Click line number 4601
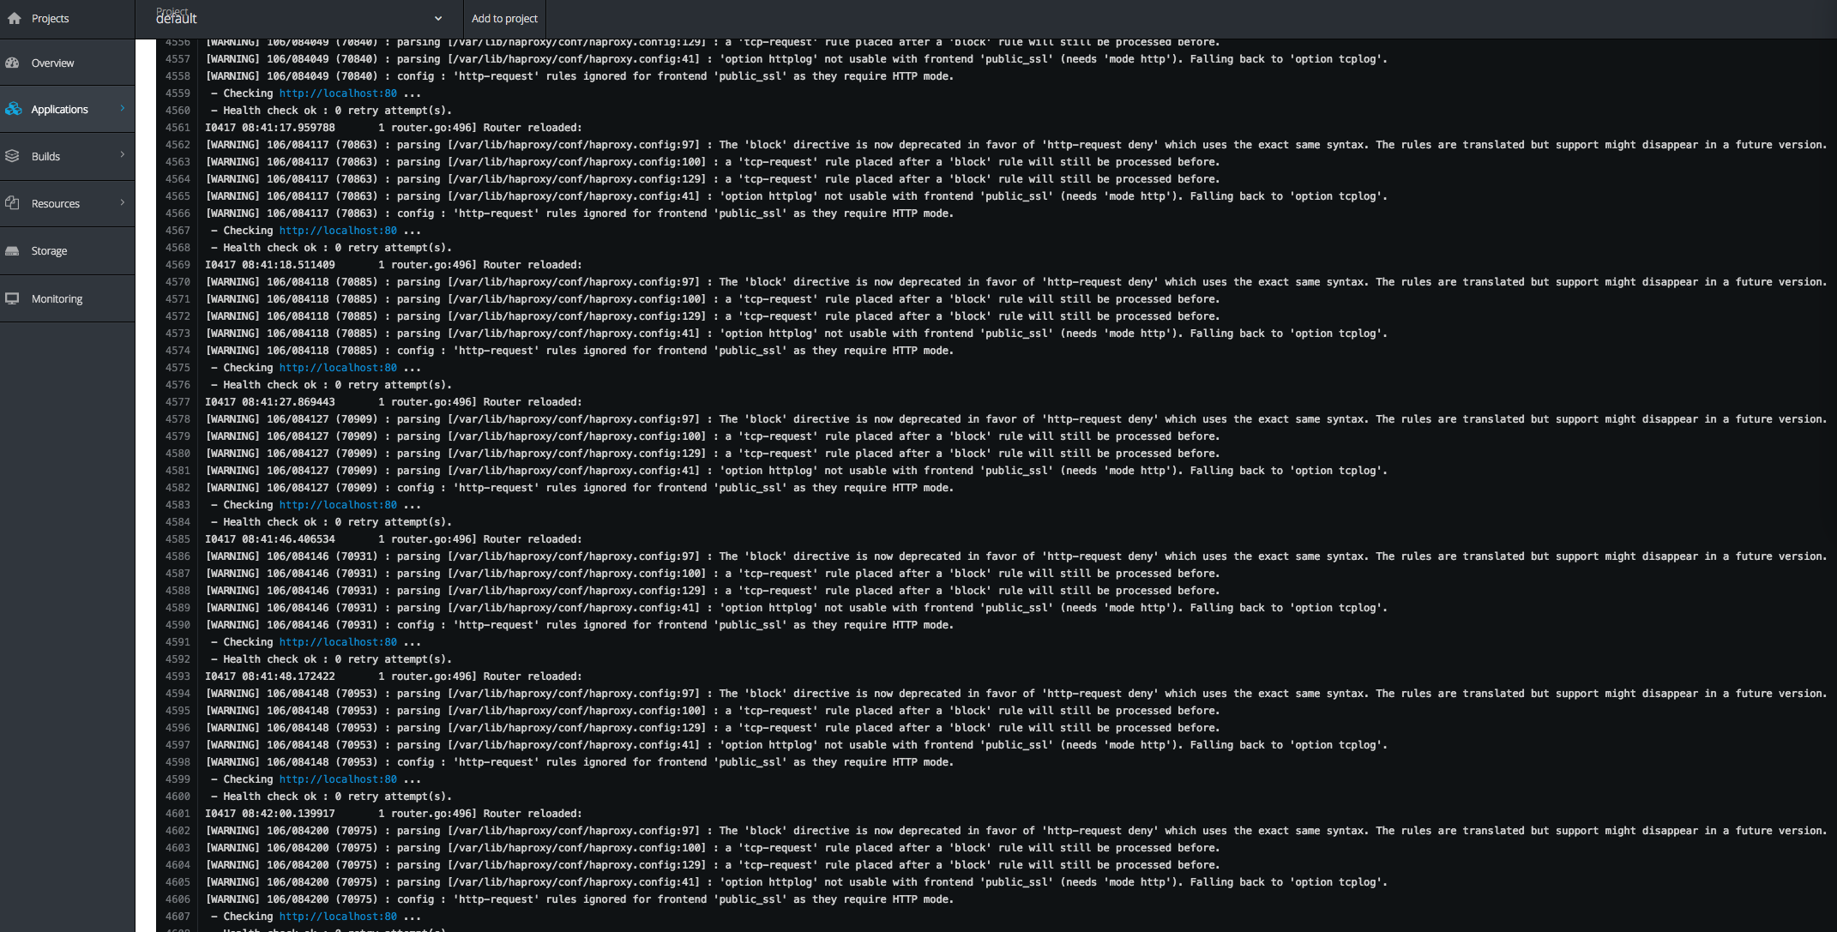This screenshot has width=1837, height=932. click(178, 814)
